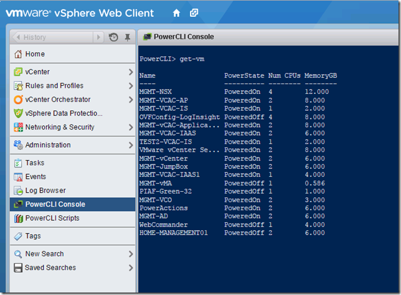Click the vCenter Orchestrator label
Image resolution: width=401 pixels, height=295 pixels.
tap(58, 100)
